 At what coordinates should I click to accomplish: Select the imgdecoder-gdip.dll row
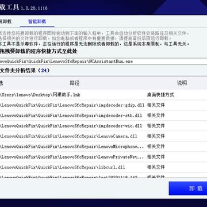(x=103, y=105)
